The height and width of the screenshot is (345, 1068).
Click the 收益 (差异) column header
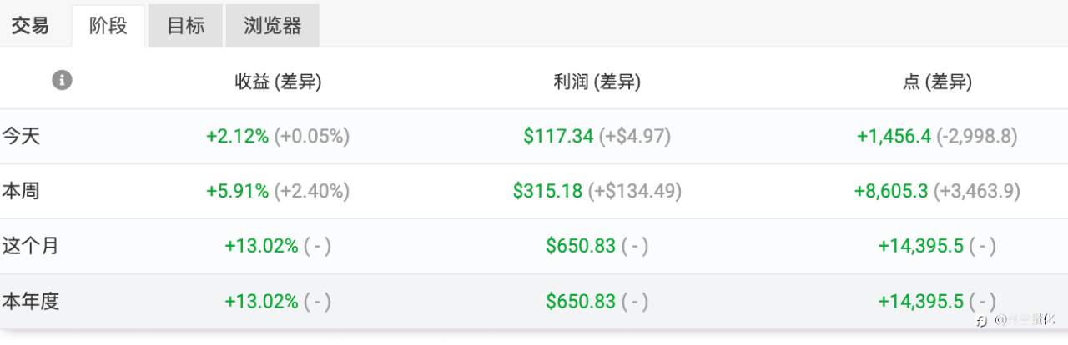click(x=278, y=82)
